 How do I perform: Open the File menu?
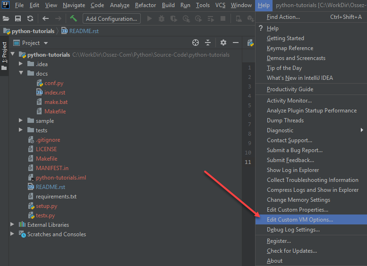tap(19, 5)
